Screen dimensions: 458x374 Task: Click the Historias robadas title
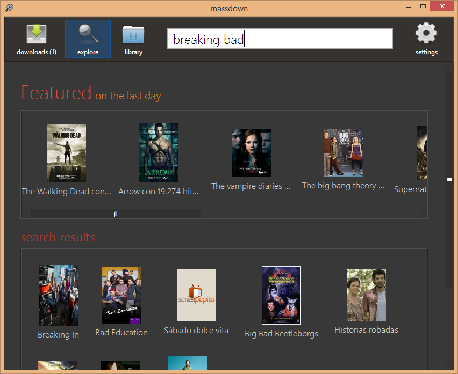tap(366, 329)
